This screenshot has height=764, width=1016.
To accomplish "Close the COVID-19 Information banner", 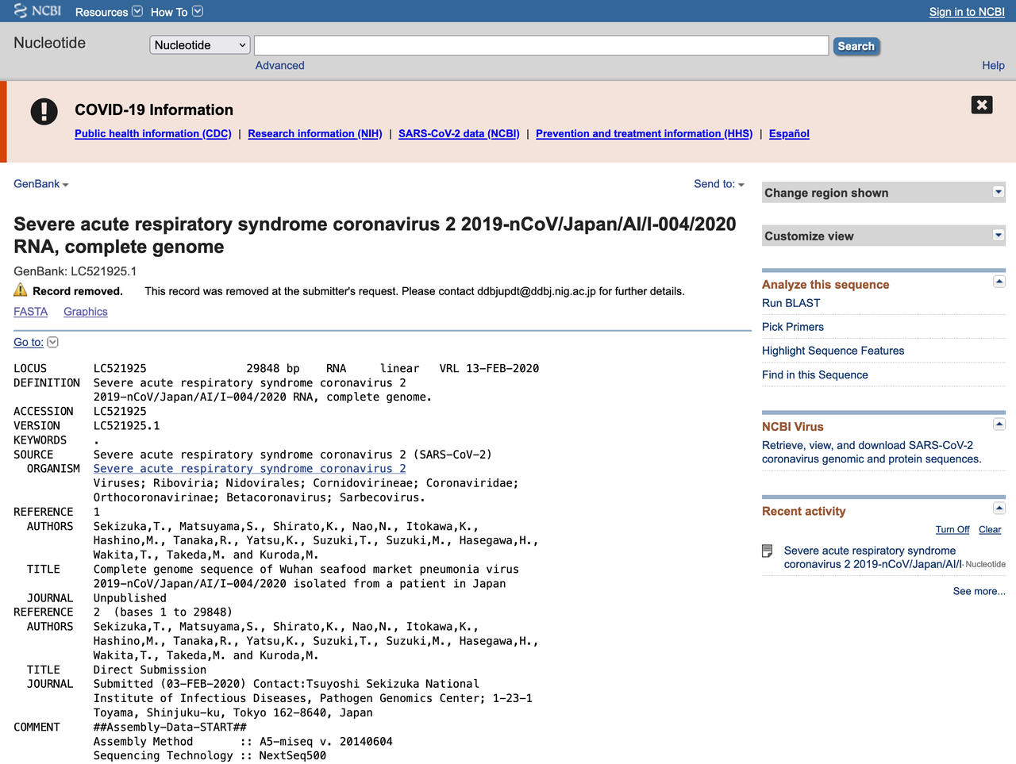I will [982, 105].
